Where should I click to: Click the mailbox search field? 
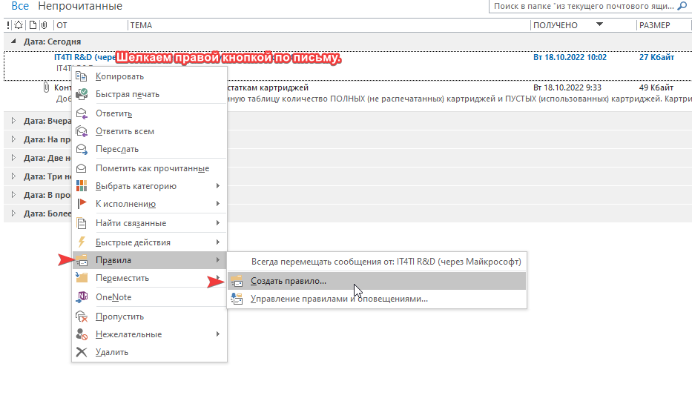(x=582, y=7)
